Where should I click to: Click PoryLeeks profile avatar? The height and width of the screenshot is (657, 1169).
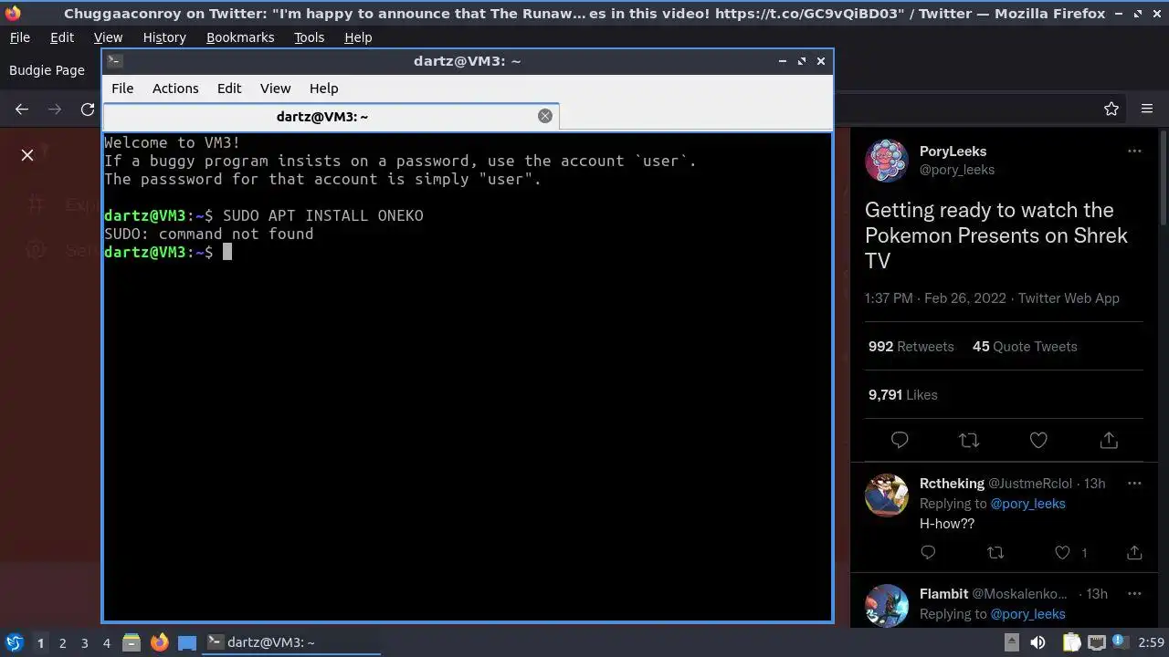coord(887,161)
